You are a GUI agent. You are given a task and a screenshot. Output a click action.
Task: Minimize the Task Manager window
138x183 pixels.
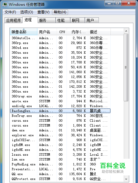click(x=109, y=3)
